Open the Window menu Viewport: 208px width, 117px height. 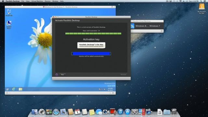55,1
